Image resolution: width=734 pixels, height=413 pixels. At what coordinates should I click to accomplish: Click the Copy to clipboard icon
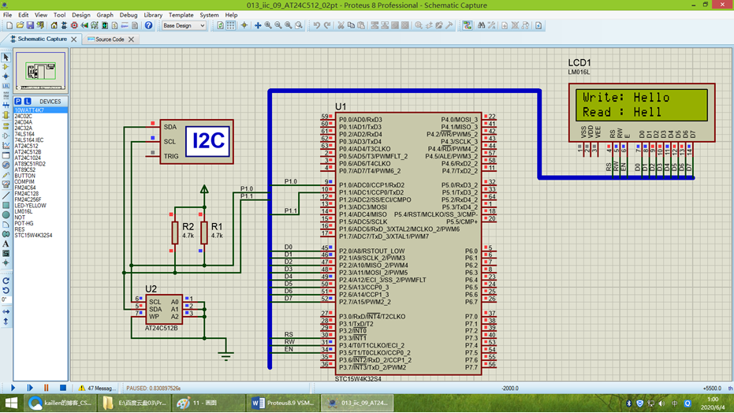351,26
